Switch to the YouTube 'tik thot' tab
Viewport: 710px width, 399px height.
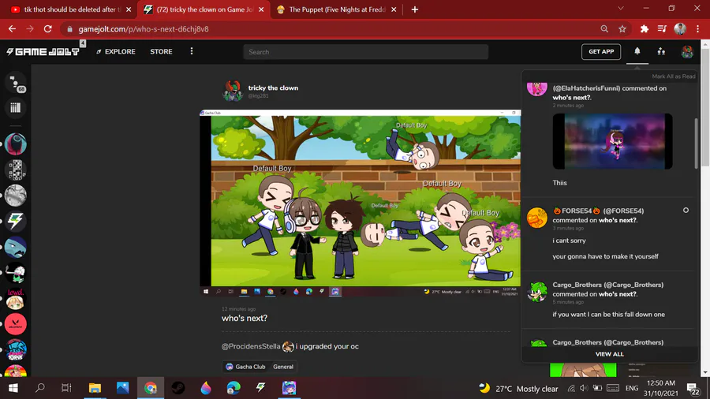[66, 9]
